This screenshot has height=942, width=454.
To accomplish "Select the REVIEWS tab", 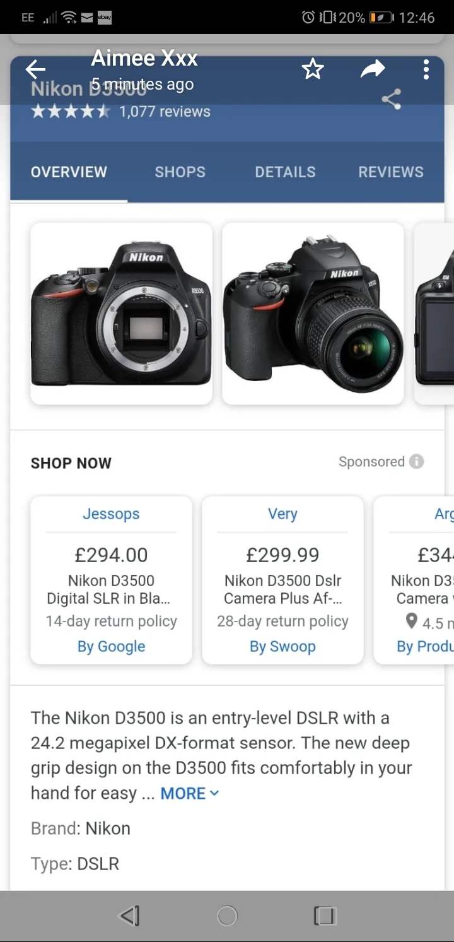I will coord(391,172).
